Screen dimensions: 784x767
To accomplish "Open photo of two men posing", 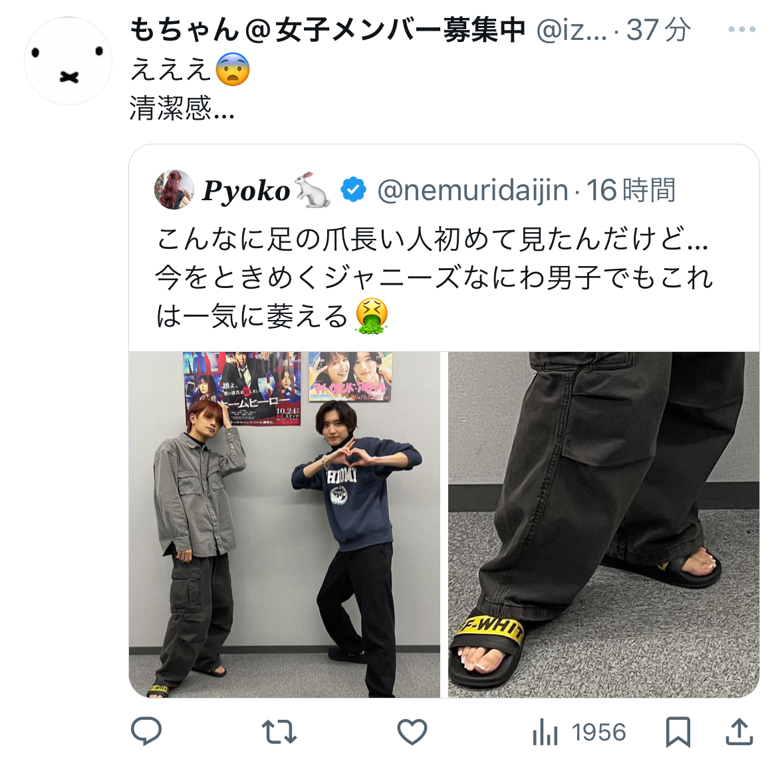I will [285, 524].
